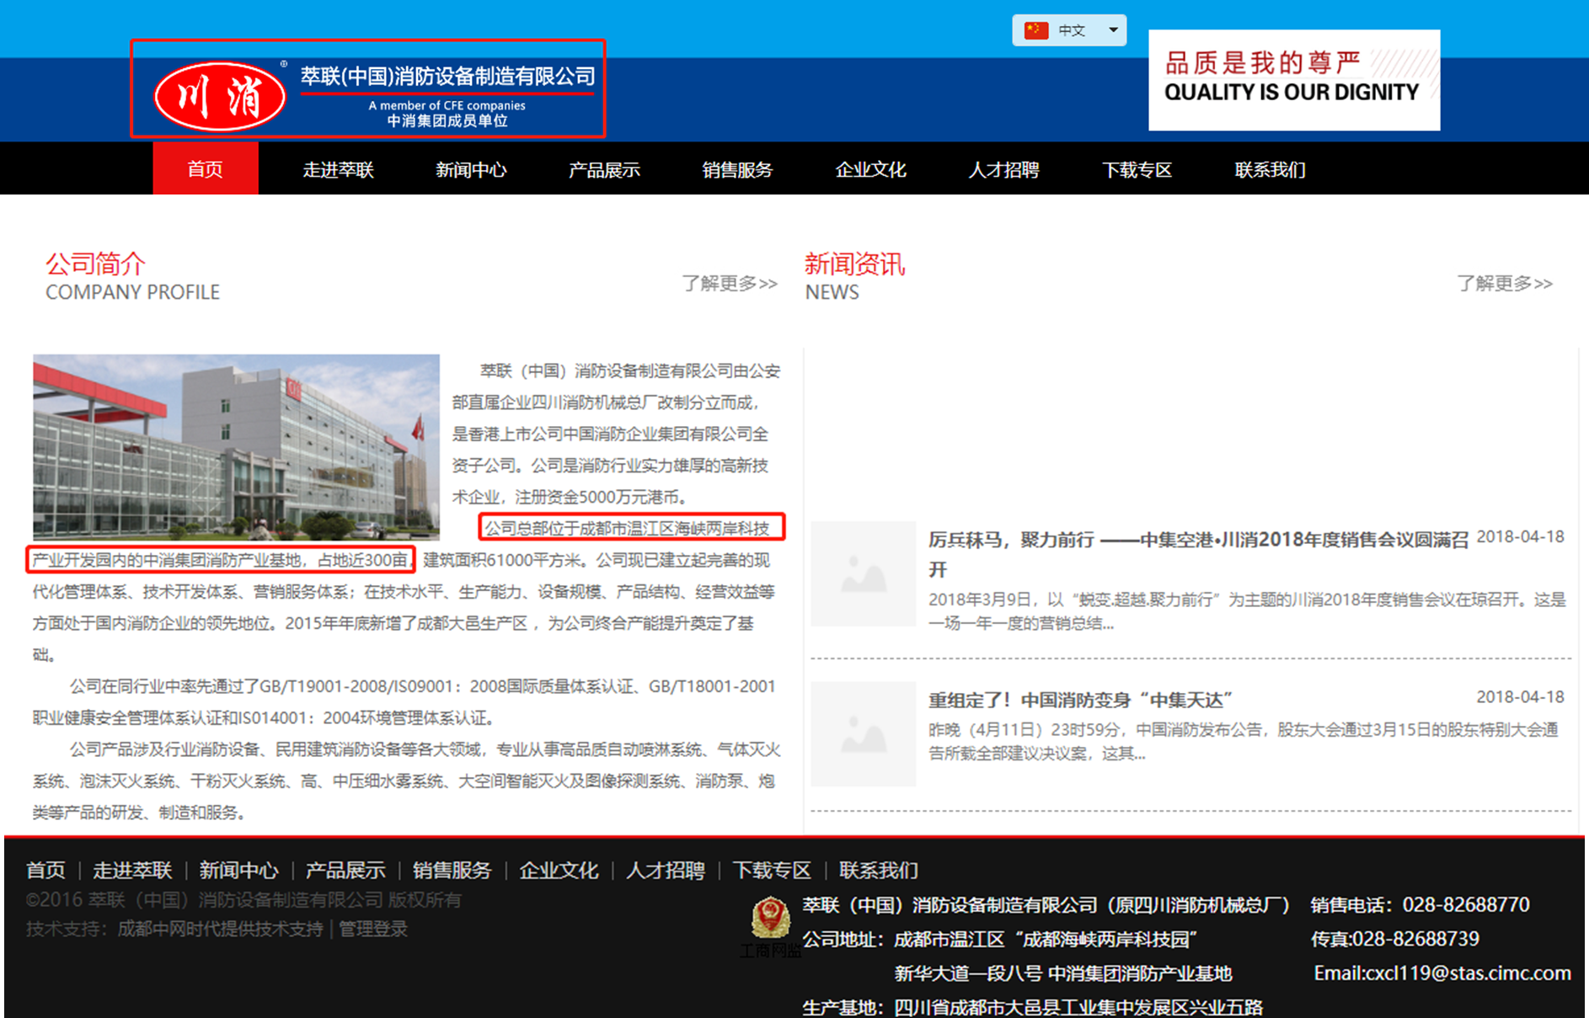The image size is (1589, 1018).
Task: Click the 公司简介 section heading
Action: click(x=95, y=264)
